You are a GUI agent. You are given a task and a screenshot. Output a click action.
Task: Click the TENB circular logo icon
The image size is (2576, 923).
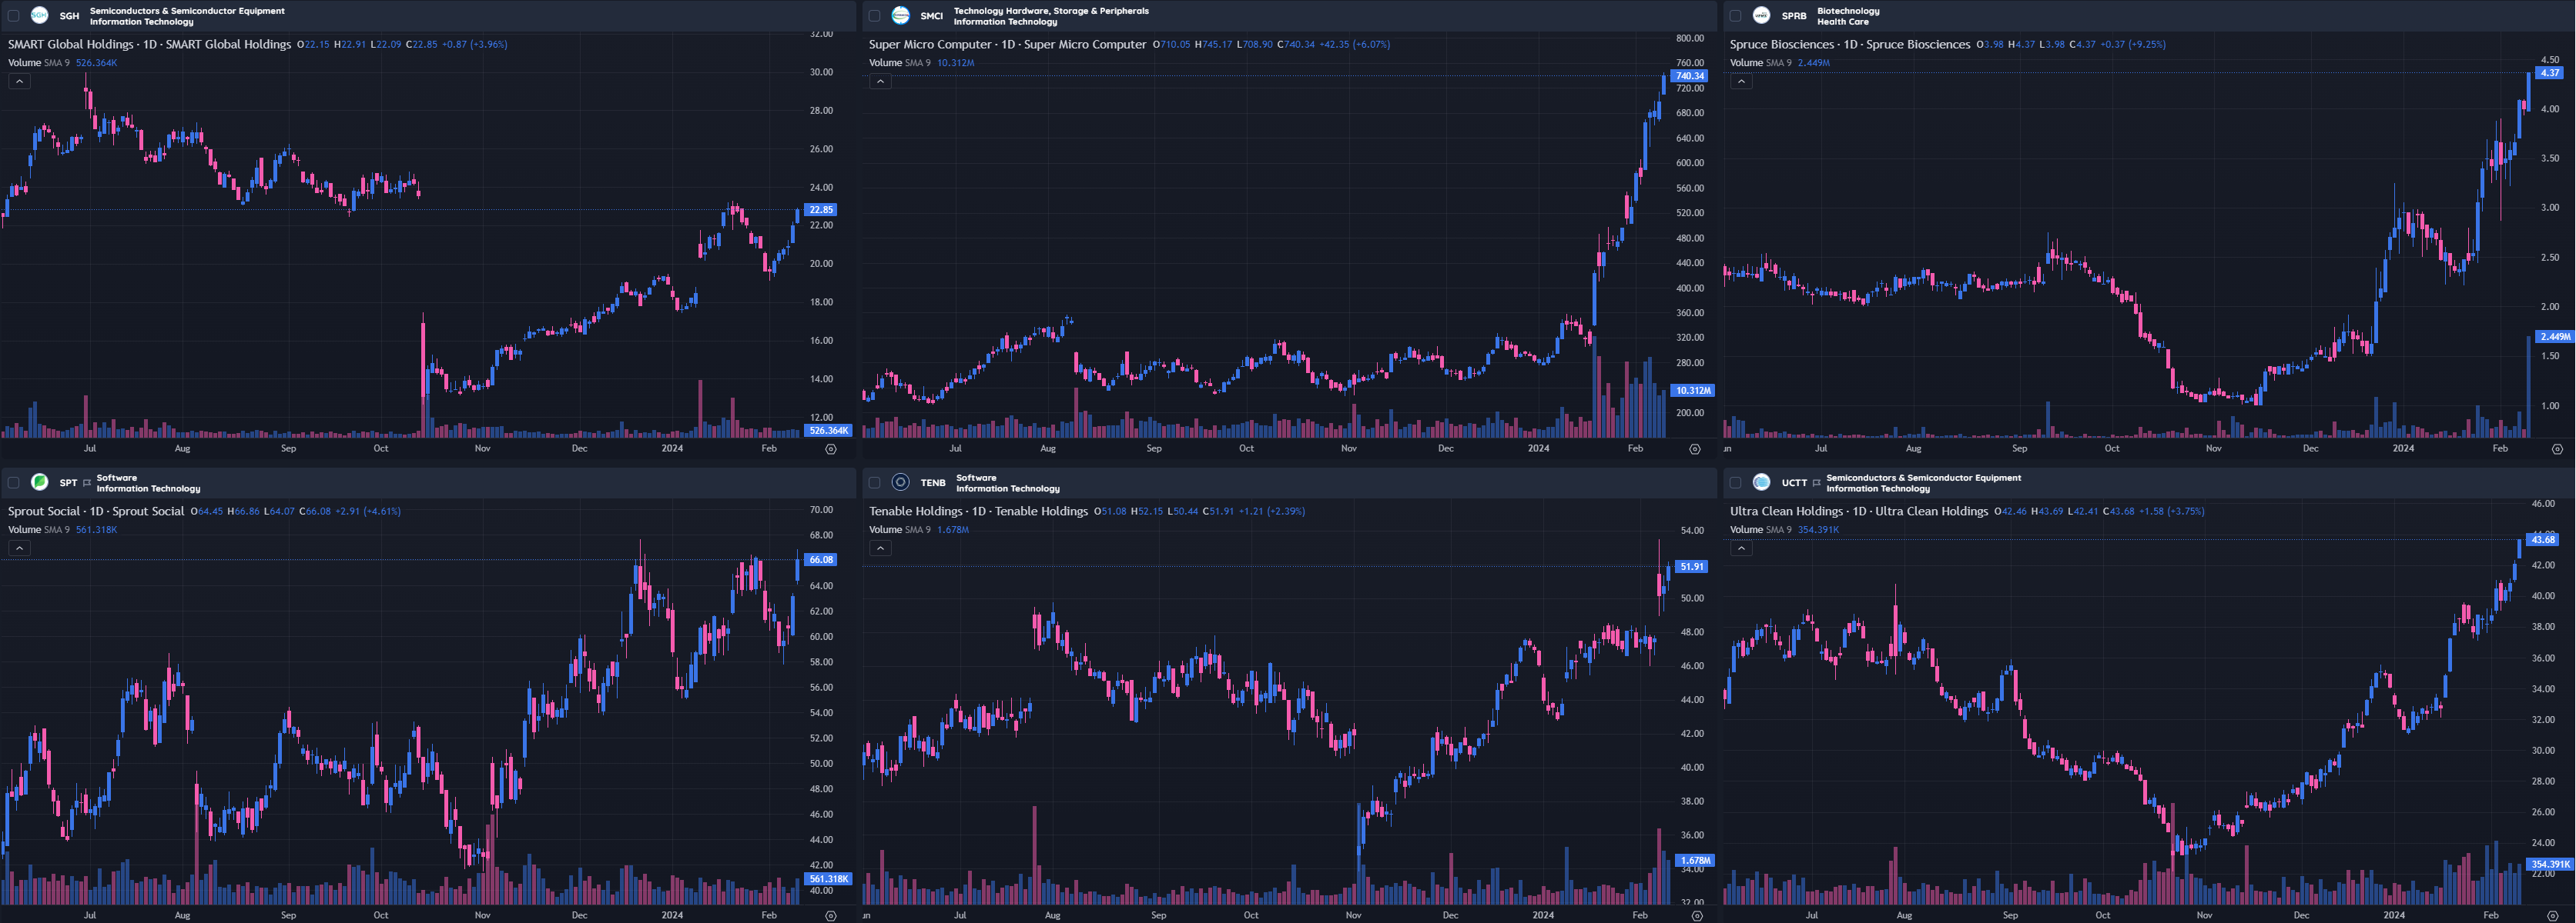click(900, 482)
